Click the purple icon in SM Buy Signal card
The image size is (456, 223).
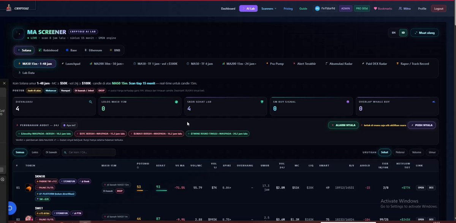click(348, 102)
